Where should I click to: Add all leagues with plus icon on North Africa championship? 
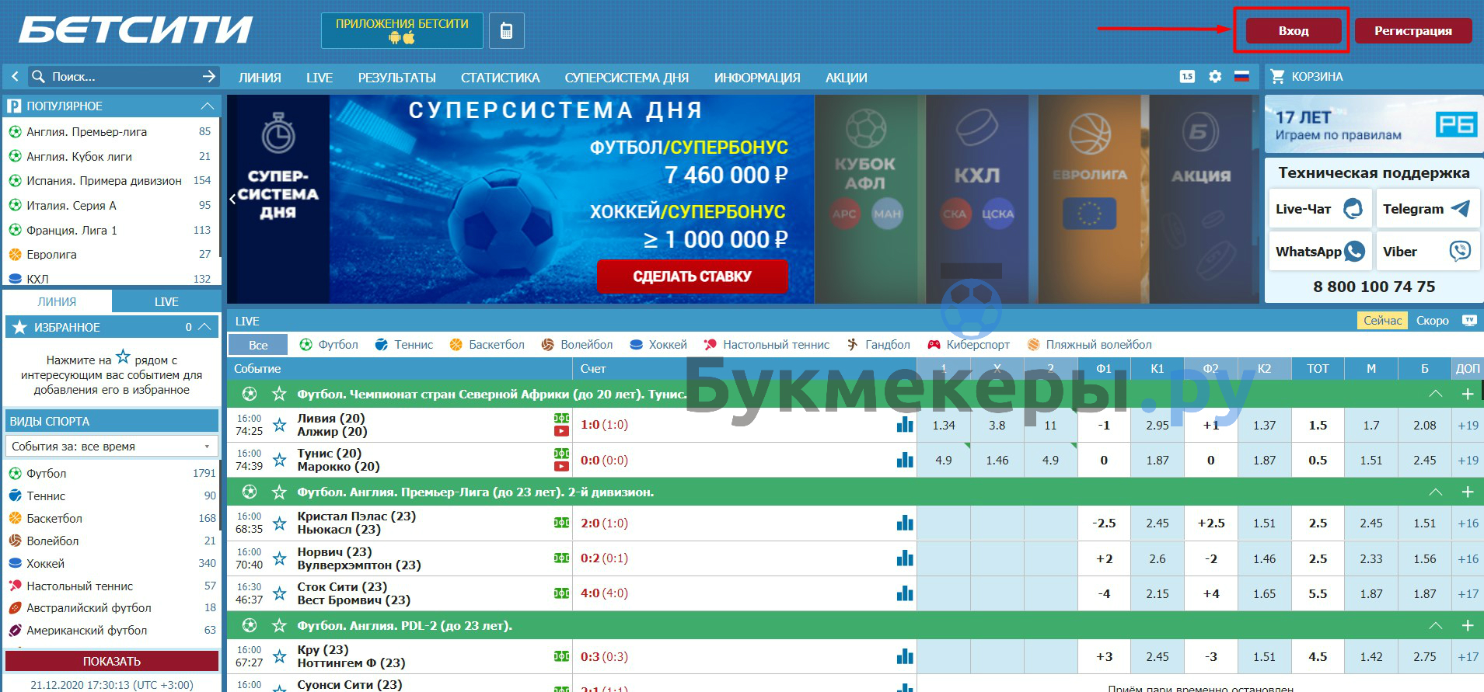pyautogui.click(x=1468, y=394)
